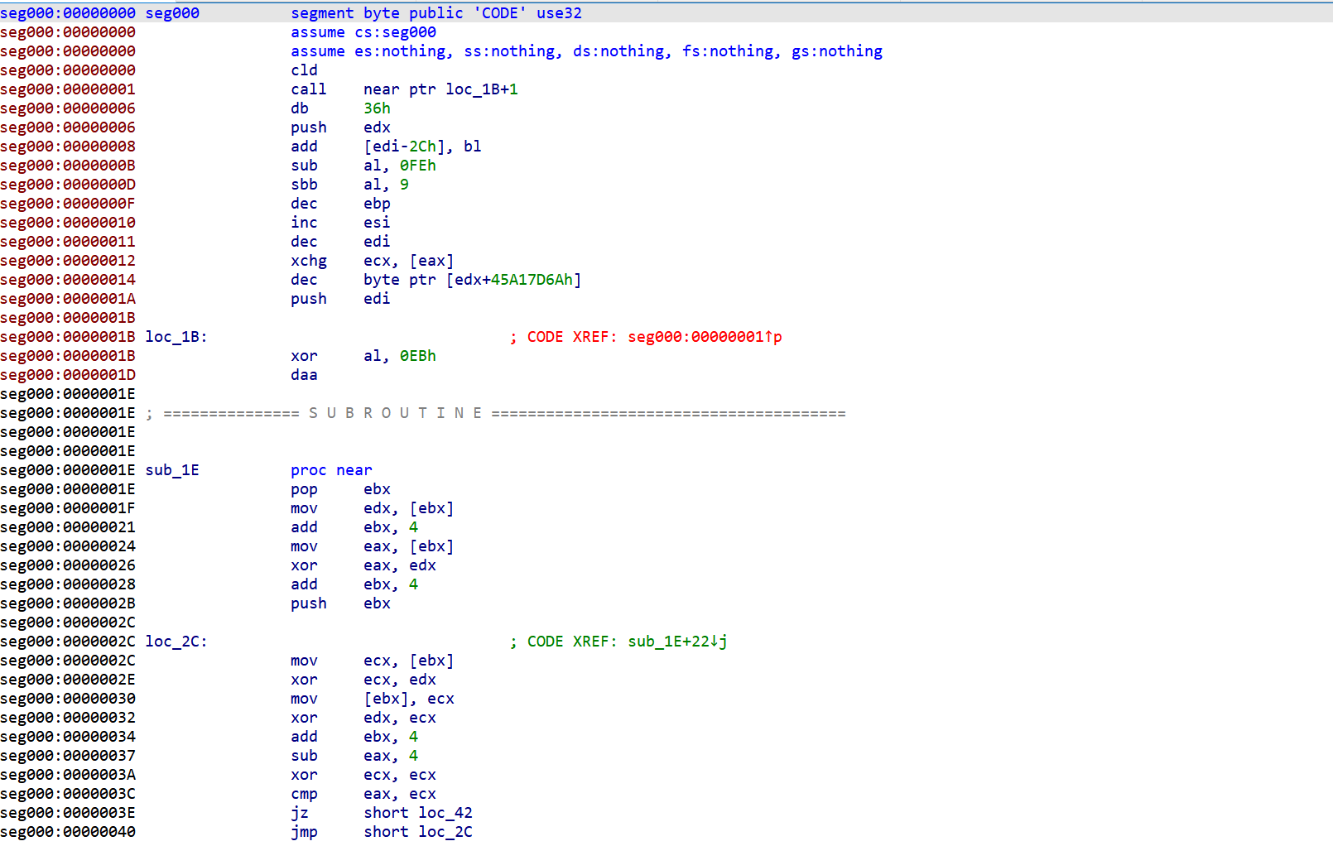Select 'xor al, 0EBh' instruction
Screen dimensions: 1333x846
[363, 356]
